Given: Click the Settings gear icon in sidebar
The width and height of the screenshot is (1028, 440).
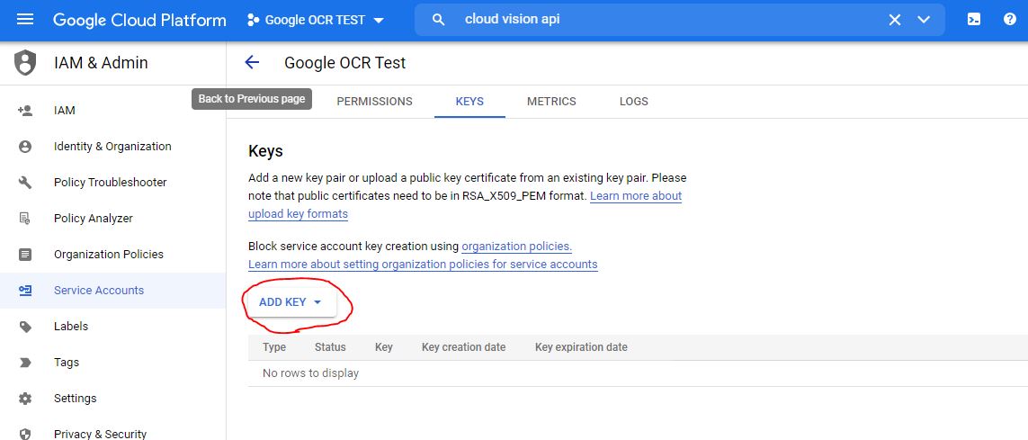Looking at the screenshot, I should (x=25, y=399).
